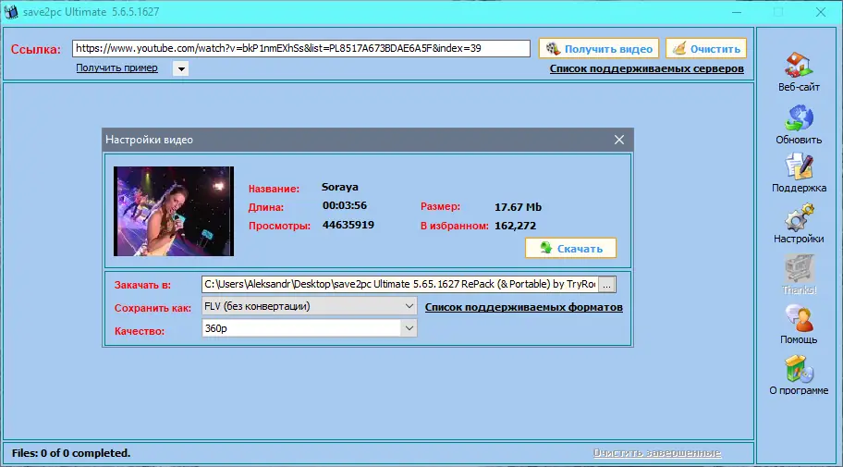Screen dimensions: 843x467
Task: Click the Размер label
Action: point(440,206)
